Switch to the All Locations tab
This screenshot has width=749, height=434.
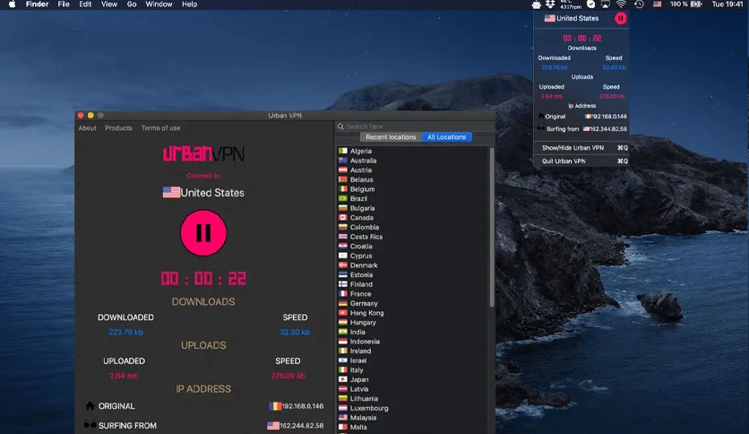447,137
